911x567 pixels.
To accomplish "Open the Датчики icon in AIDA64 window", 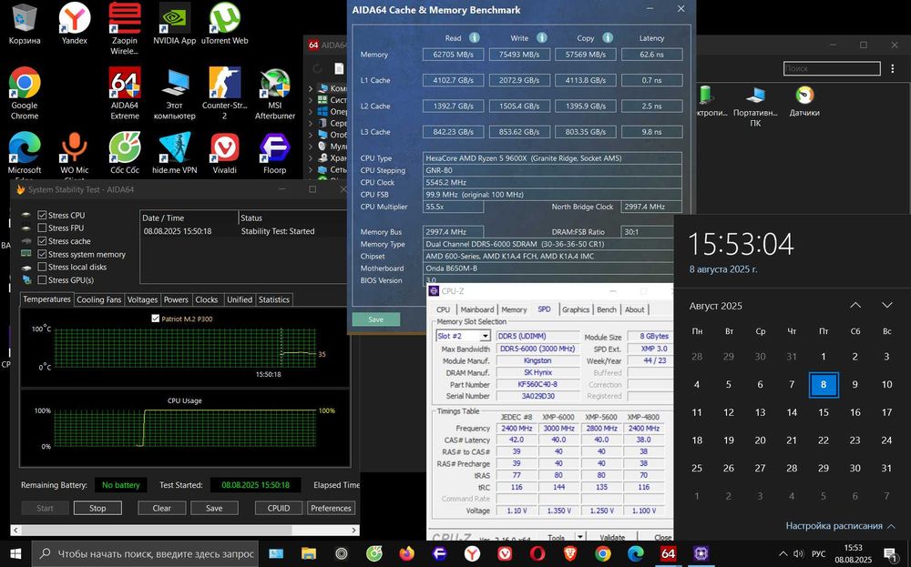I will click(x=804, y=102).
